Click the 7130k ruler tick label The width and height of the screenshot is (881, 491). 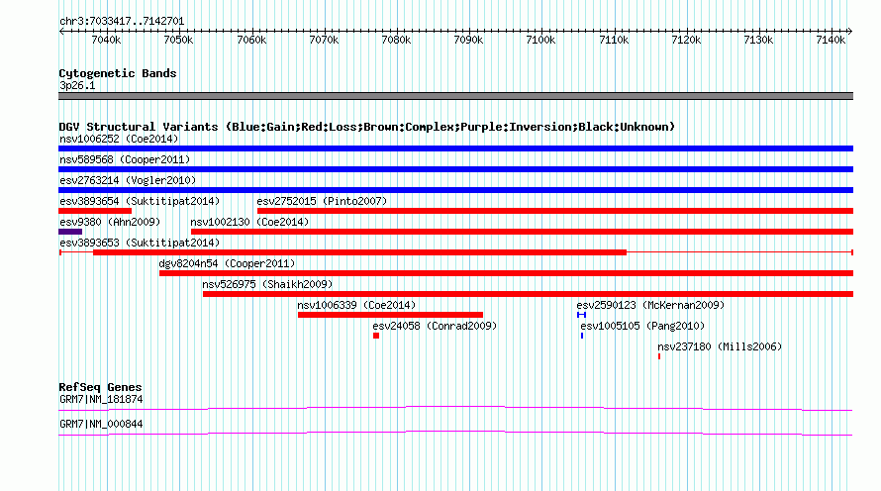click(x=758, y=40)
